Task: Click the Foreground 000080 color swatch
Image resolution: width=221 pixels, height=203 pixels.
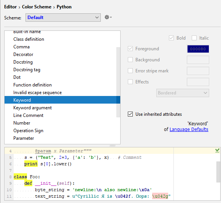Action: click(x=198, y=49)
